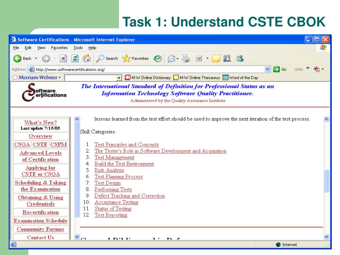The height and width of the screenshot is (255, 340).
Task: Click the Word of the Day calendar icon
Action: click(225, 77)
